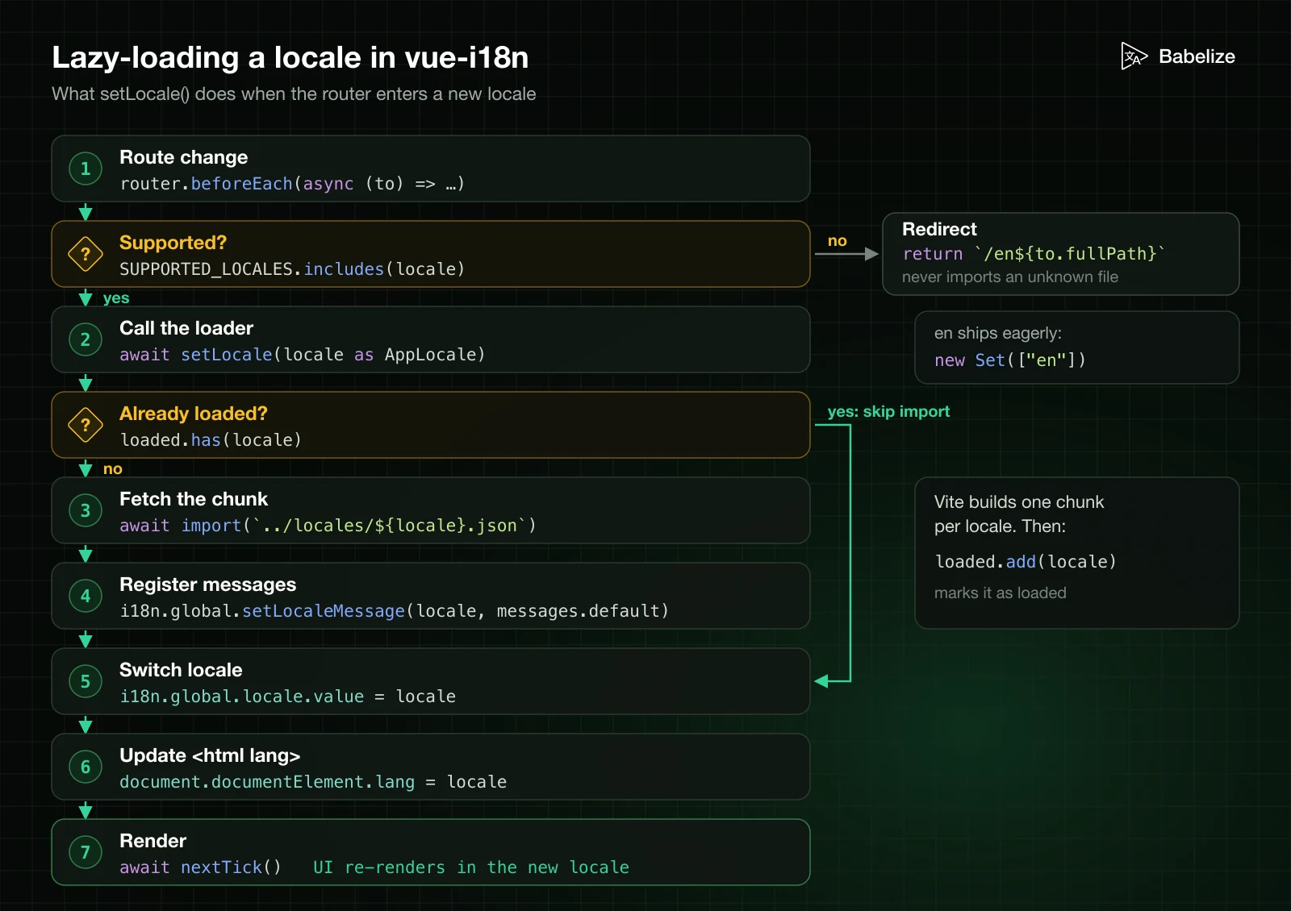Screen dimensions: 1291x911
Task: Click "never imports an unknown file" note
Action: (1010, 277)
